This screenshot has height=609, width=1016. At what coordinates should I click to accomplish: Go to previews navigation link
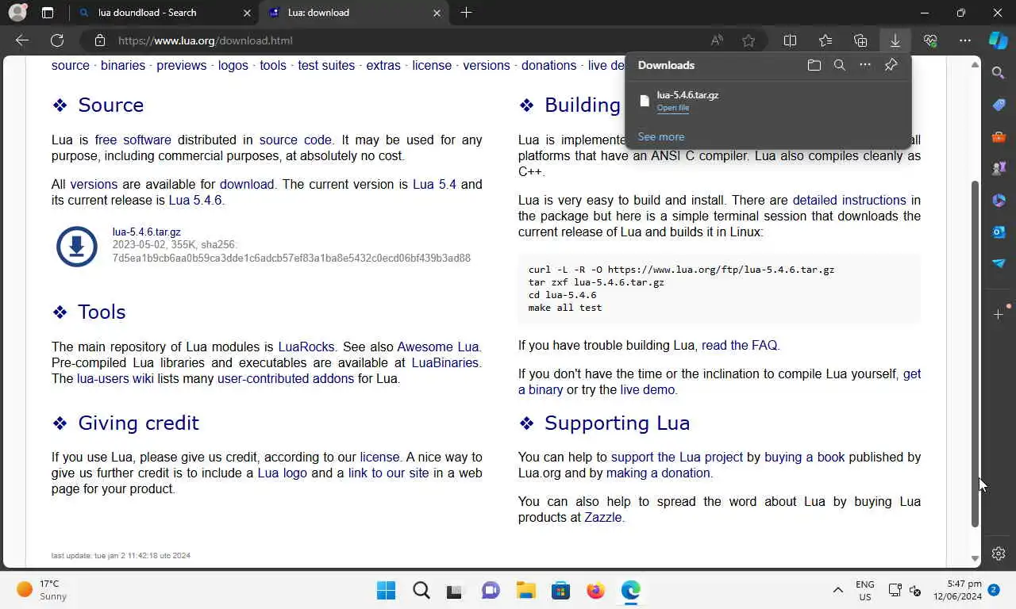click(181, 65)
